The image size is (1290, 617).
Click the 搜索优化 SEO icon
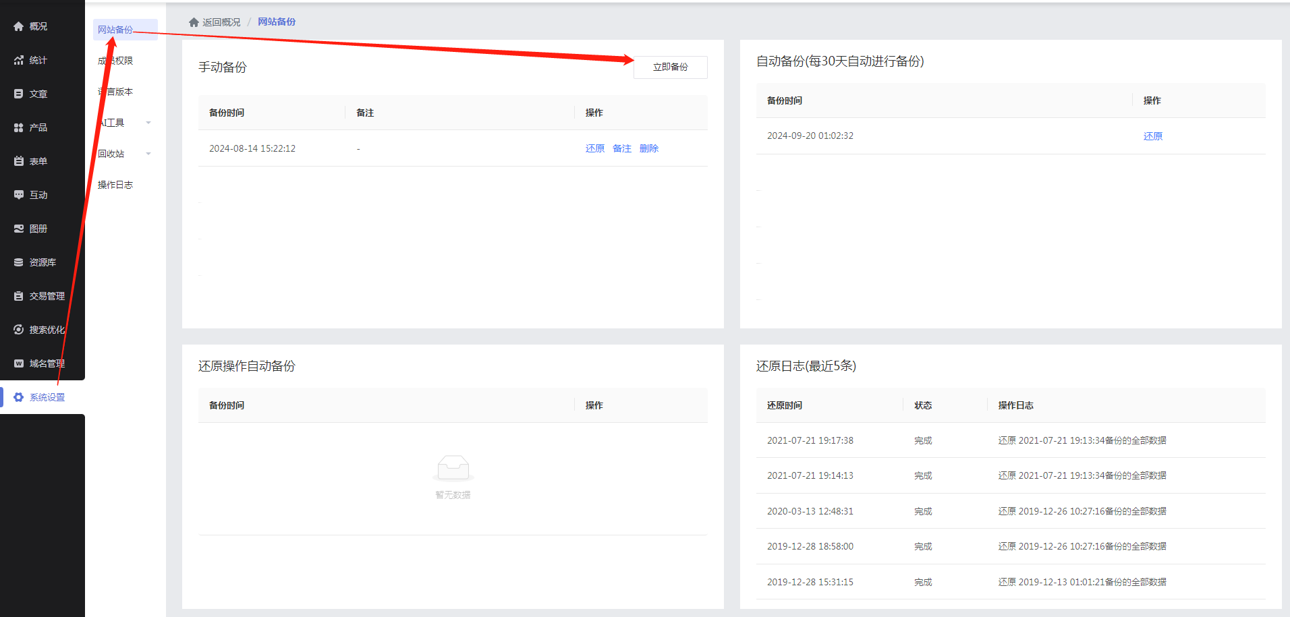click(x=19, y=330)
